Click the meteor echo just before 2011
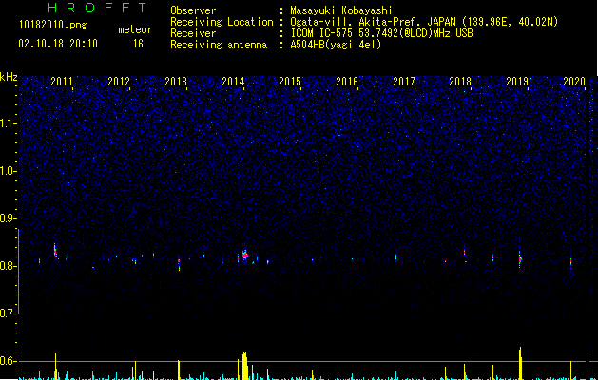 coord(55,251)
